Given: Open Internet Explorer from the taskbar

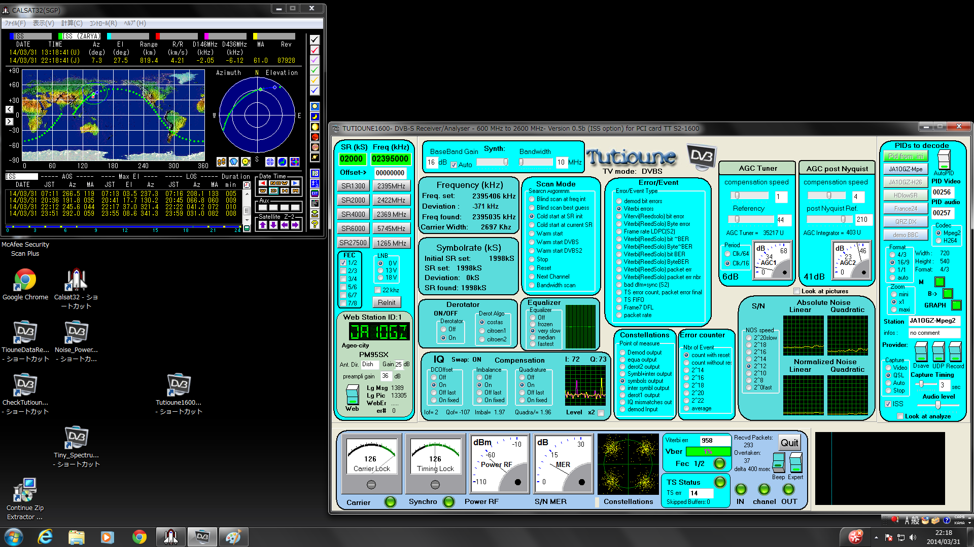Looking at the screenshot, I should 45,537.
